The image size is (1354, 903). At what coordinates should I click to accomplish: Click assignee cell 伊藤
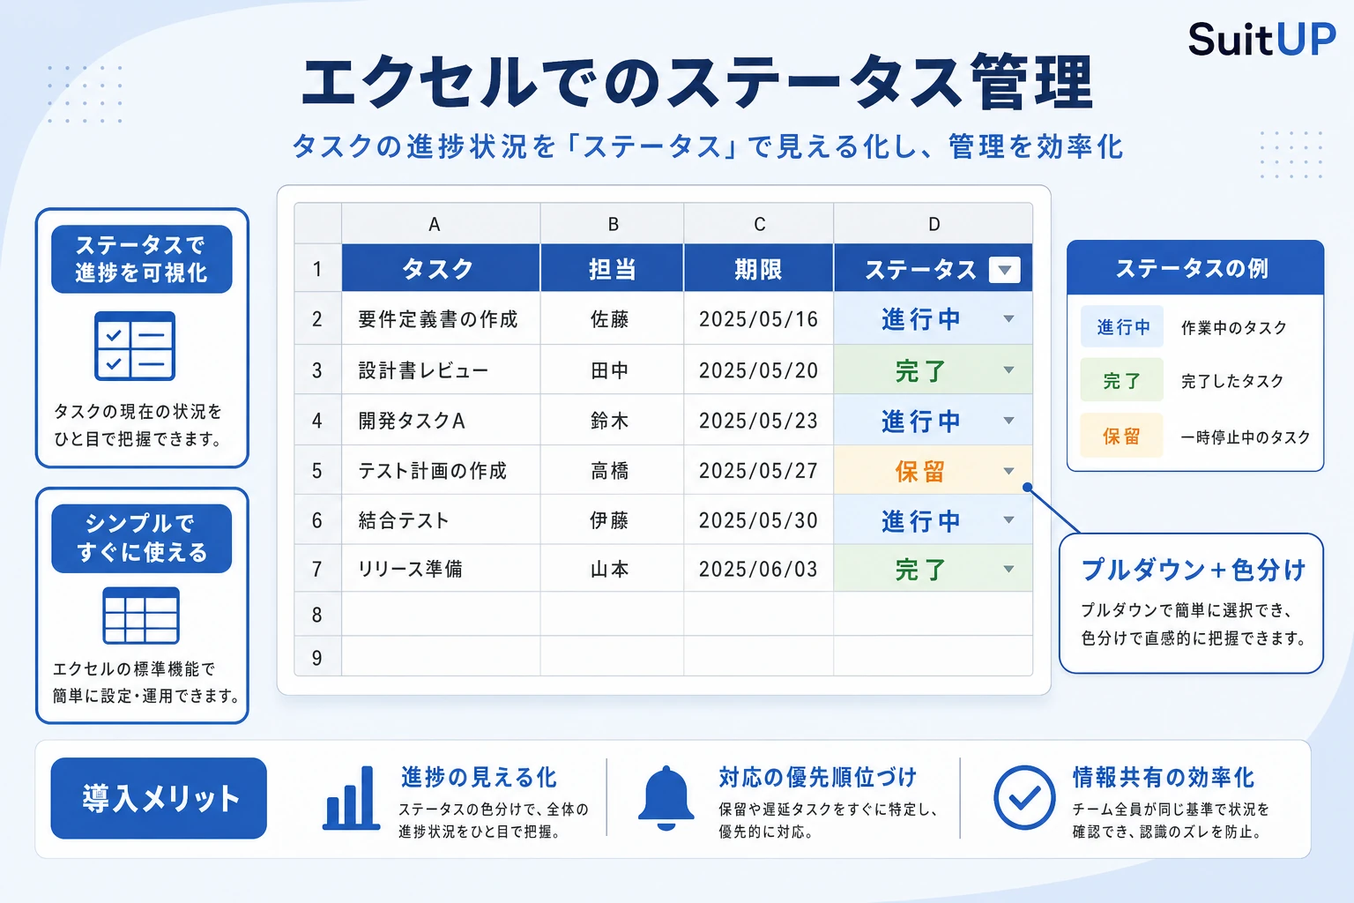pos(612,520)
